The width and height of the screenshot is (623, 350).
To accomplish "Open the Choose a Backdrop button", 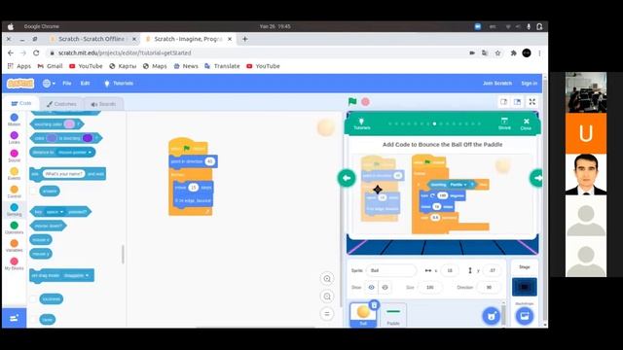I will coord(525,316).
